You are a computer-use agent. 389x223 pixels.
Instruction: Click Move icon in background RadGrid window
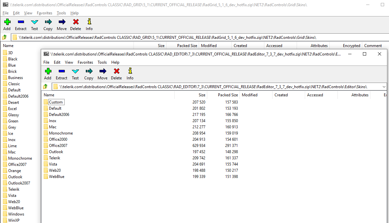click(62, 22)
